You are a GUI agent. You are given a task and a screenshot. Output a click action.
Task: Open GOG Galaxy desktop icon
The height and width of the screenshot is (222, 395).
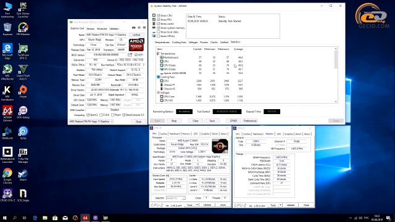click(23, 112)
